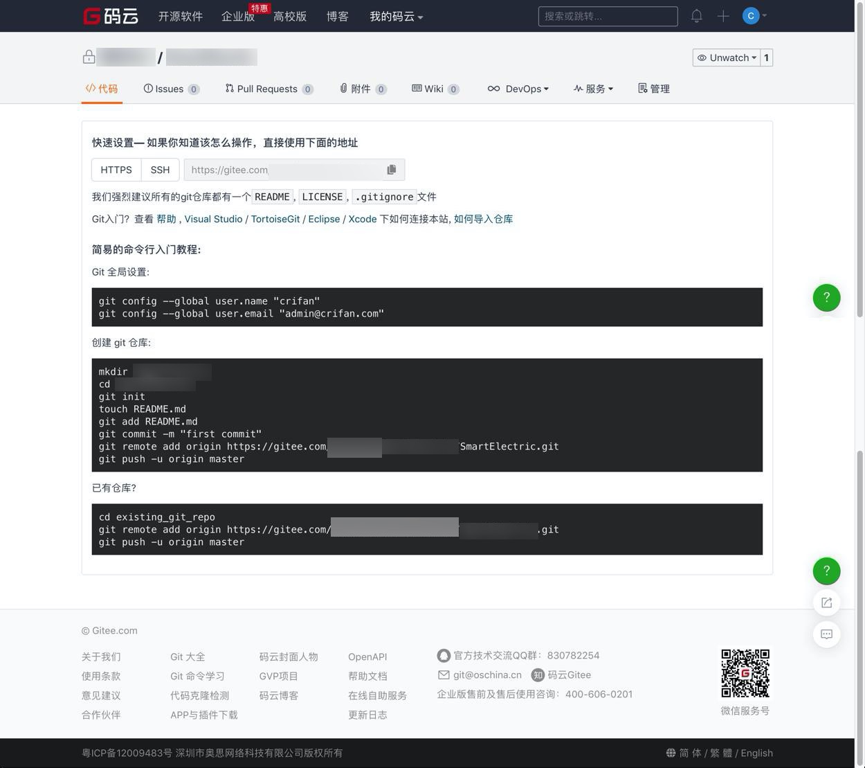Open footer link 更新日志
This screenshot has height=768, width=865.
click(367, 715)
